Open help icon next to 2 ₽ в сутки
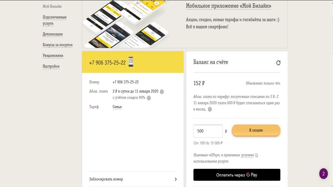Screen dimensions: 333x187 click(162, 92)
